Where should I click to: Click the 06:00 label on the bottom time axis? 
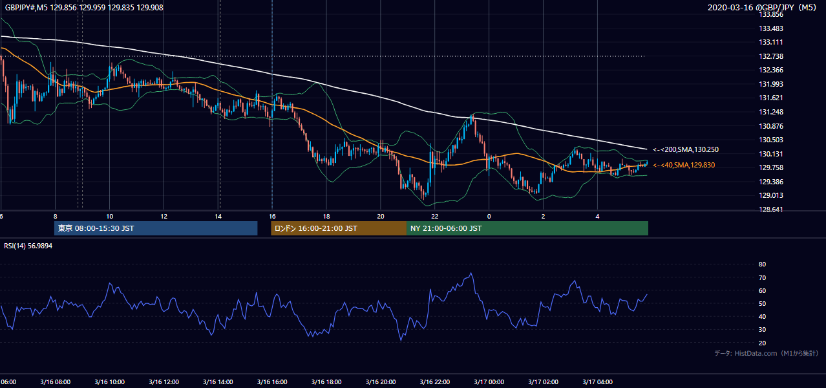tap(8, 382)
